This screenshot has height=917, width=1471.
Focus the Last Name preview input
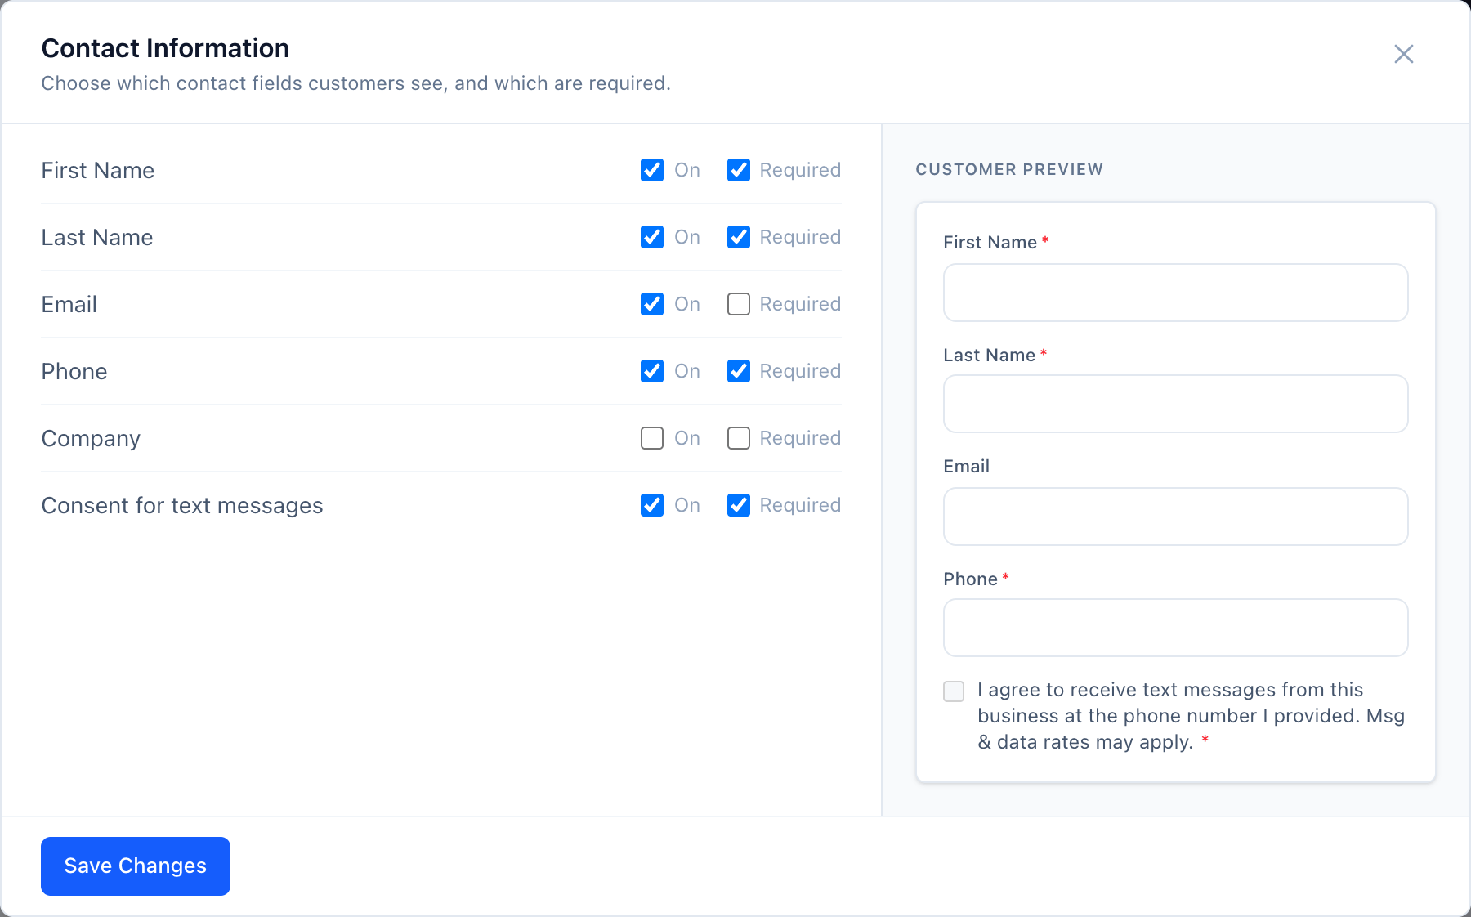point(1175,404)
